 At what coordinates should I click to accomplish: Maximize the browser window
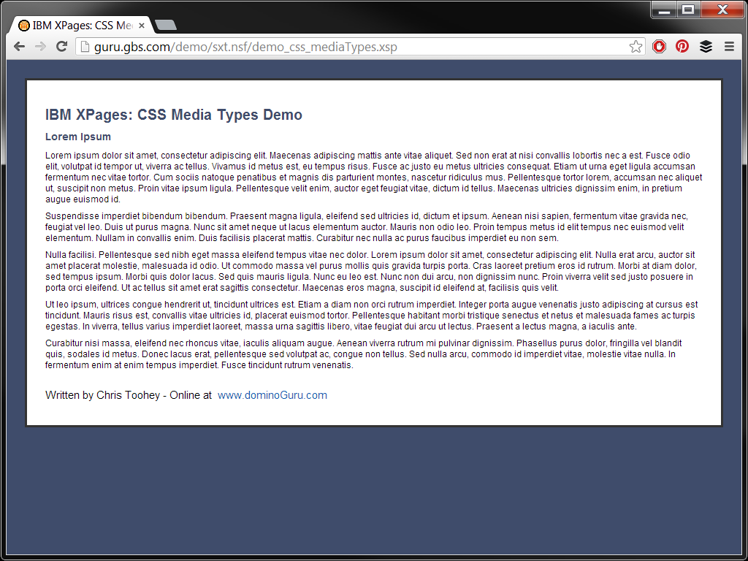pyautogui.click(x=688, y=10)
